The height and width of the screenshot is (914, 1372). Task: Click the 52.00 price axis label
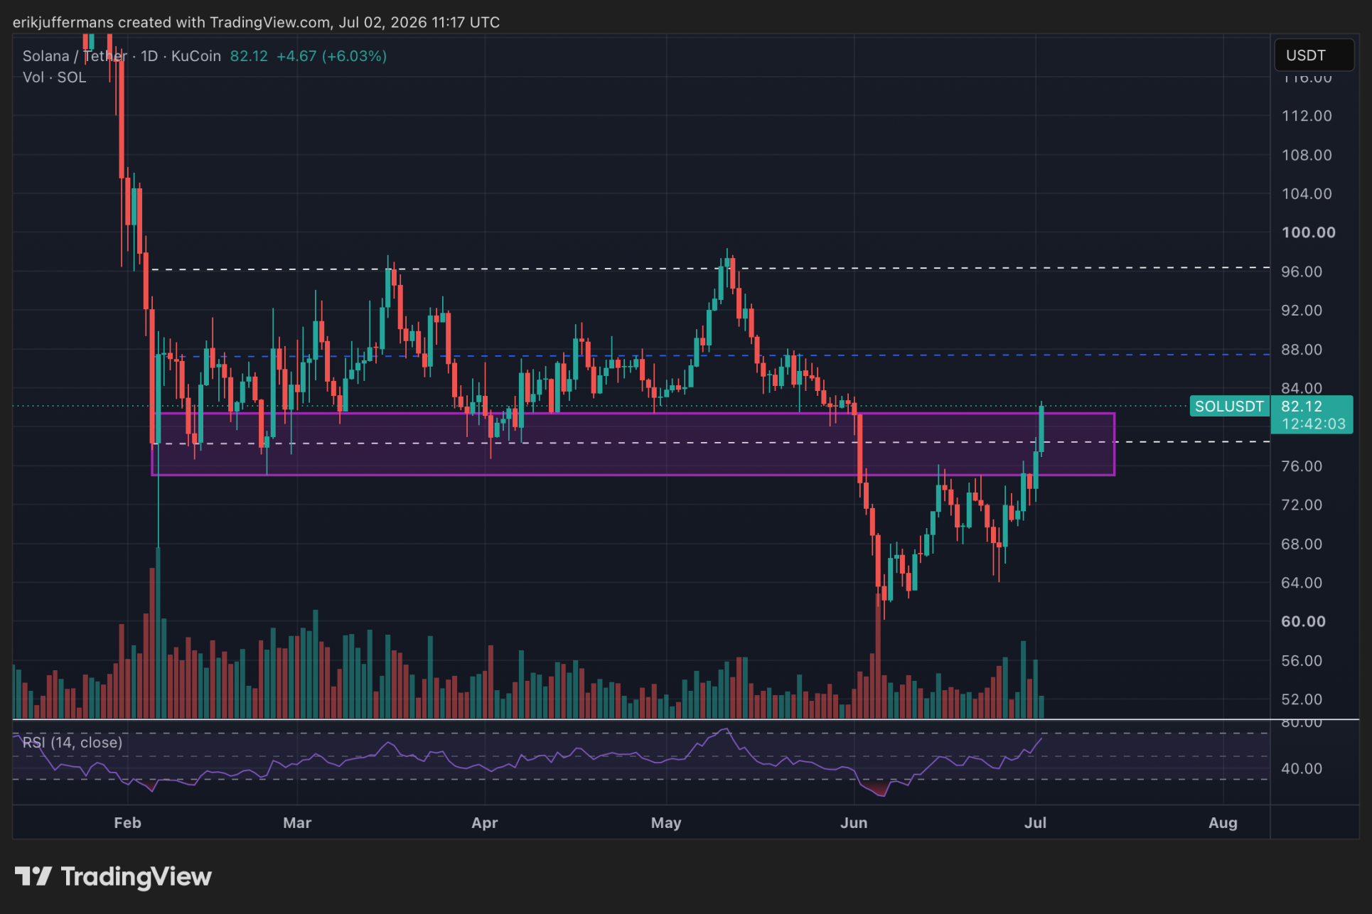coord(1302,699)
